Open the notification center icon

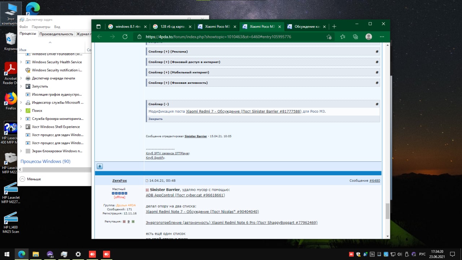[x=453, y=254]
